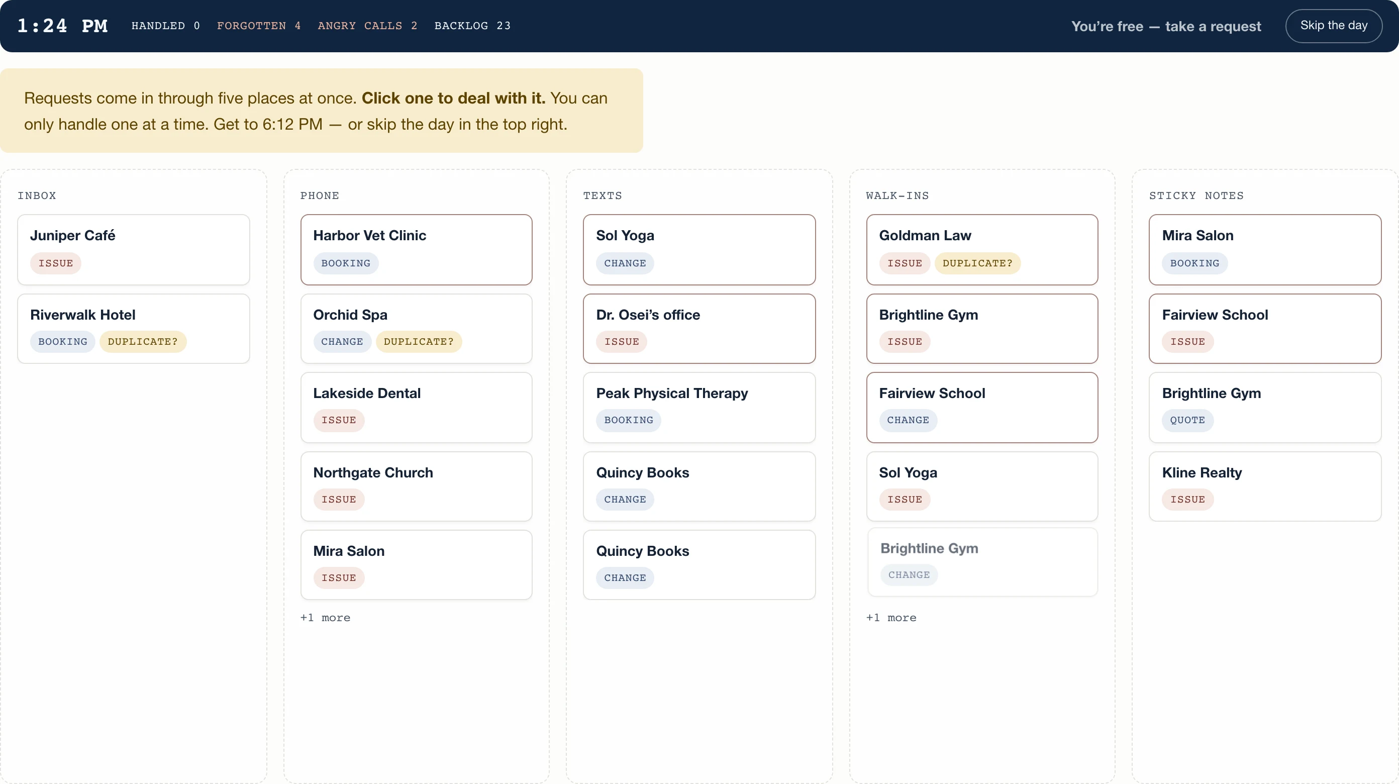The image size is (1399, 784).
Task: Click the BOOKING tag on Peak Physical Therapy
Action: [628, 420]
